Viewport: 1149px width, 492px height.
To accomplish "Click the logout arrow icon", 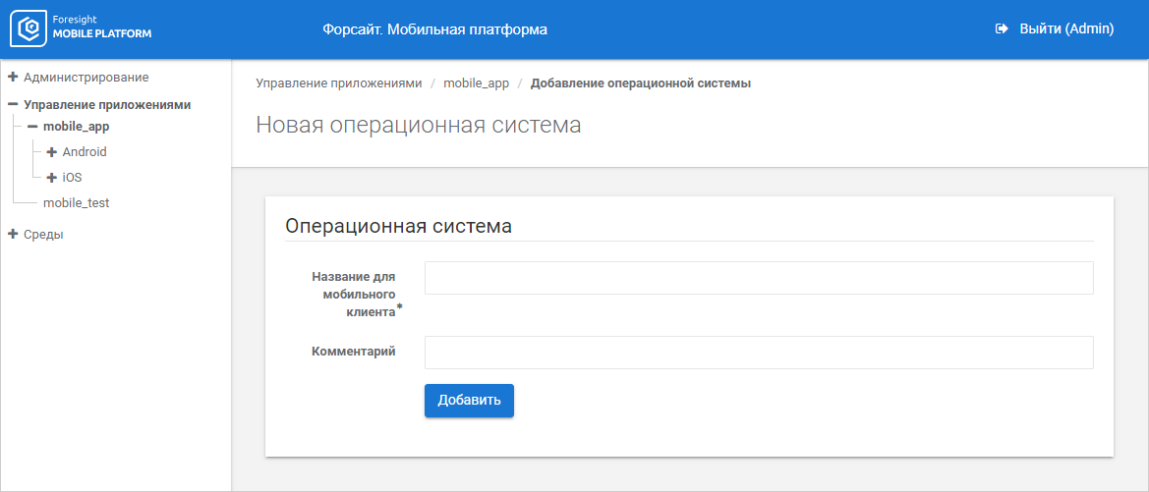I will [1002, 29].
